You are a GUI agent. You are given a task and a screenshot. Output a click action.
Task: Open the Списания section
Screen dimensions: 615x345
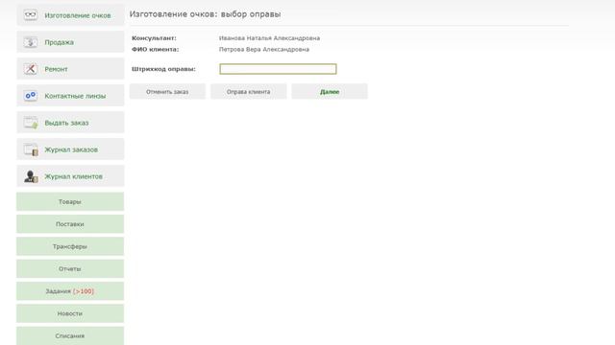pos(70,335)
